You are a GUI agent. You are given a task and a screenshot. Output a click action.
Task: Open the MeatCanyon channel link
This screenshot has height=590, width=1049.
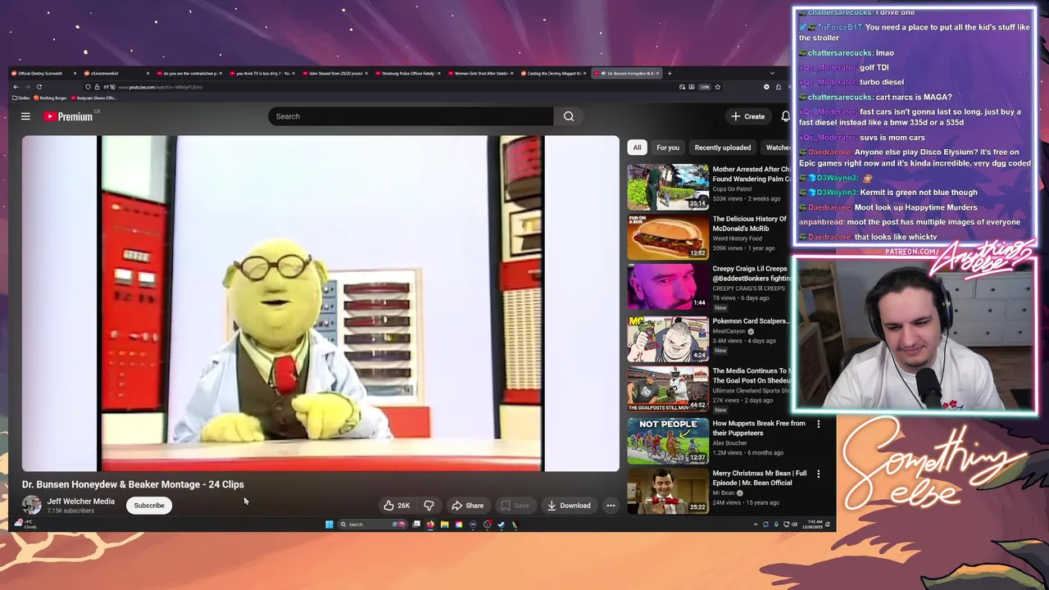click(729, 331)
